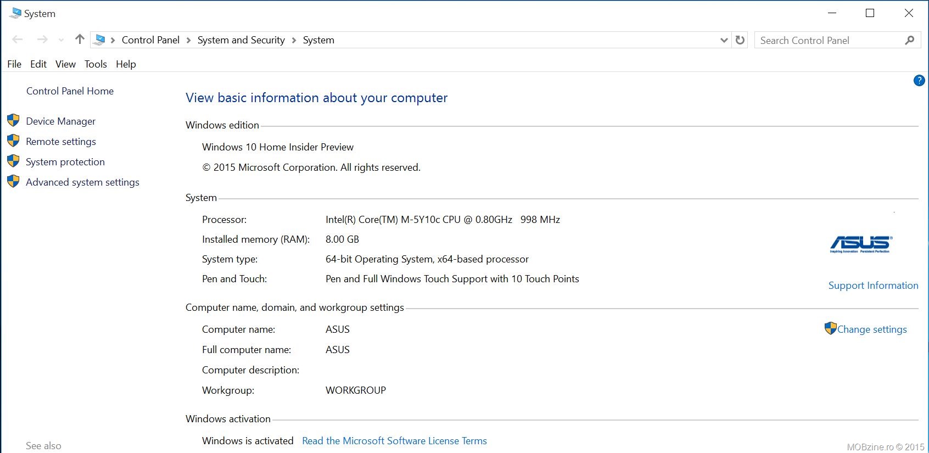Click the Pen and Touch support value
The width and height of the screenshot is (929, 453).
452,279
